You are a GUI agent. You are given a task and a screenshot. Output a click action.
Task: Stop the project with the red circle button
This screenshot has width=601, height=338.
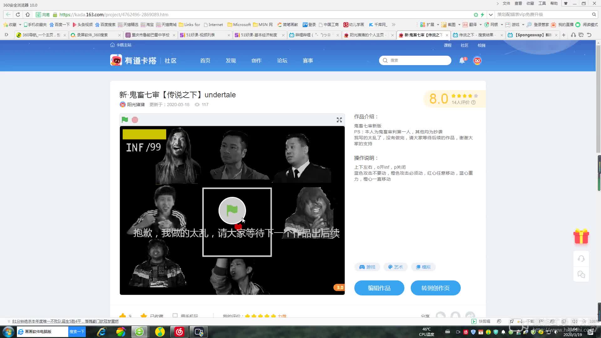click(135, 120)
